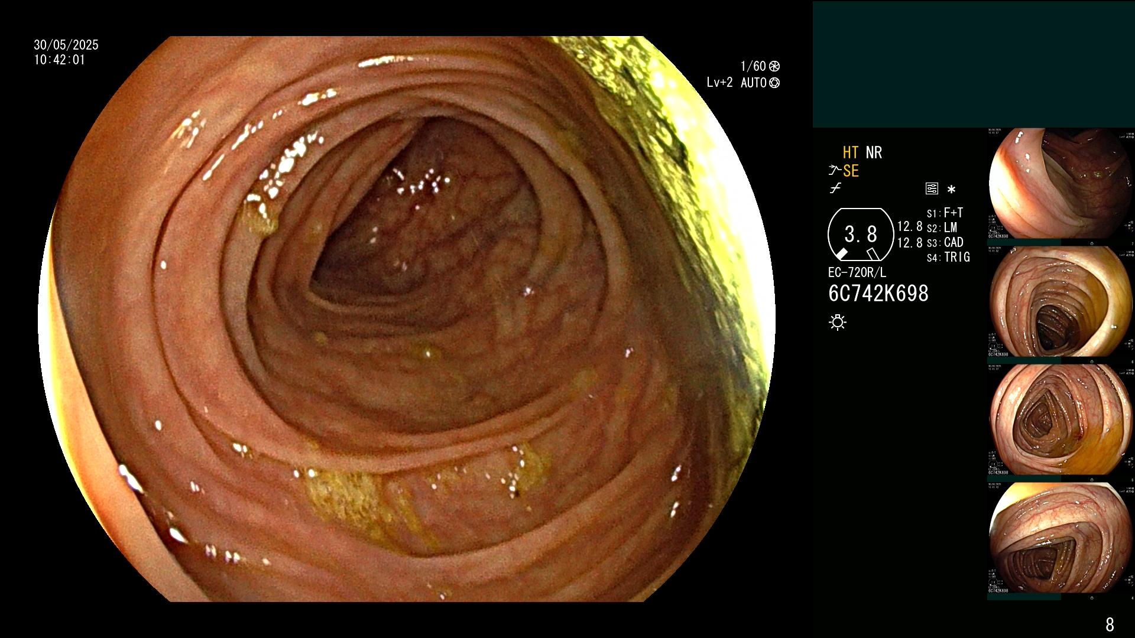Image resolution: width=1135 pixels, height=638 pixels.
Task: Click the shutter speed icon beside 1/60
Action: point(774,66)
